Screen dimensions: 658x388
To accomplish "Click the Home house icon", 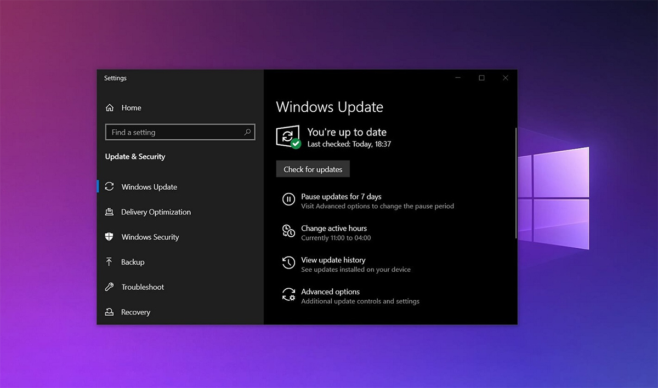I will pos(110,108).
